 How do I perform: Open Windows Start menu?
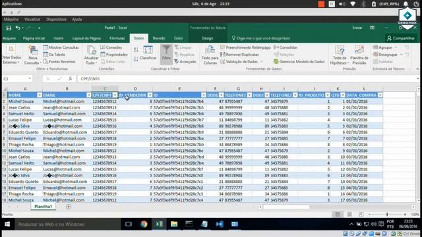pos(7,224)
